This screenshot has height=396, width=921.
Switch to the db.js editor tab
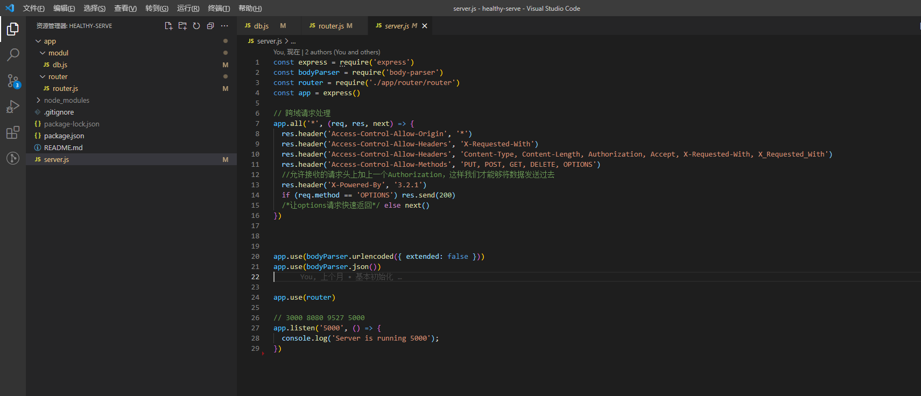(270, 26)
